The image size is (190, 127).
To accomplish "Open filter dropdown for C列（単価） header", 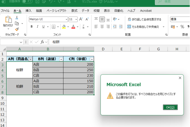I will [x=92, y=59].
